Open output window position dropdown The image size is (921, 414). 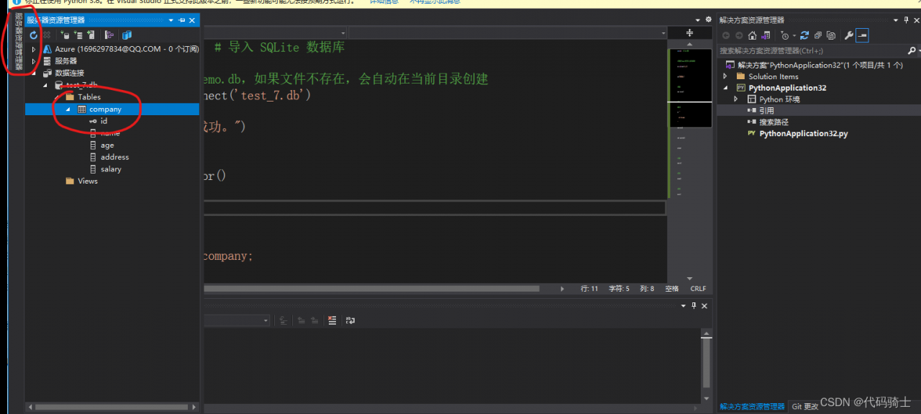(x=684, y=306)
